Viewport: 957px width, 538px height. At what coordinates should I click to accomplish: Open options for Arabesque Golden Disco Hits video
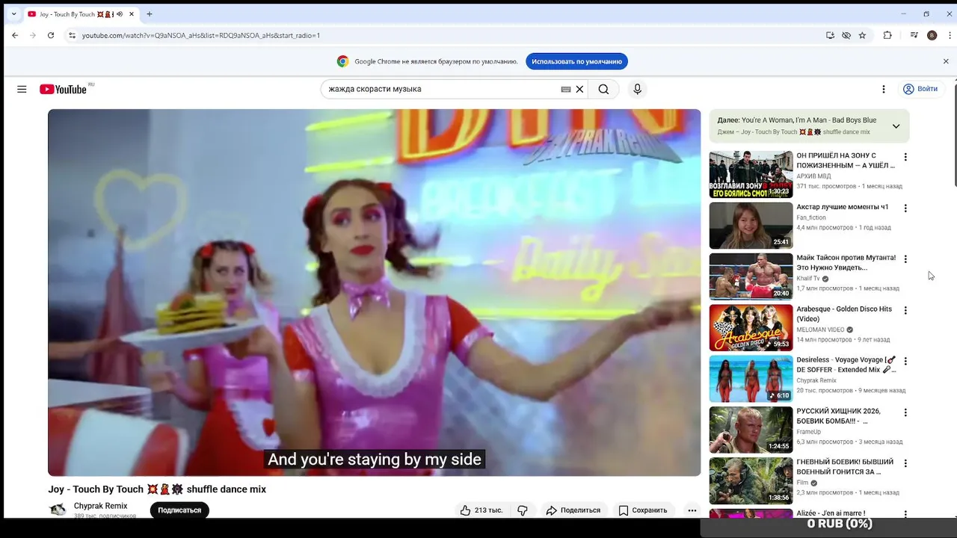tap(905, 310)
